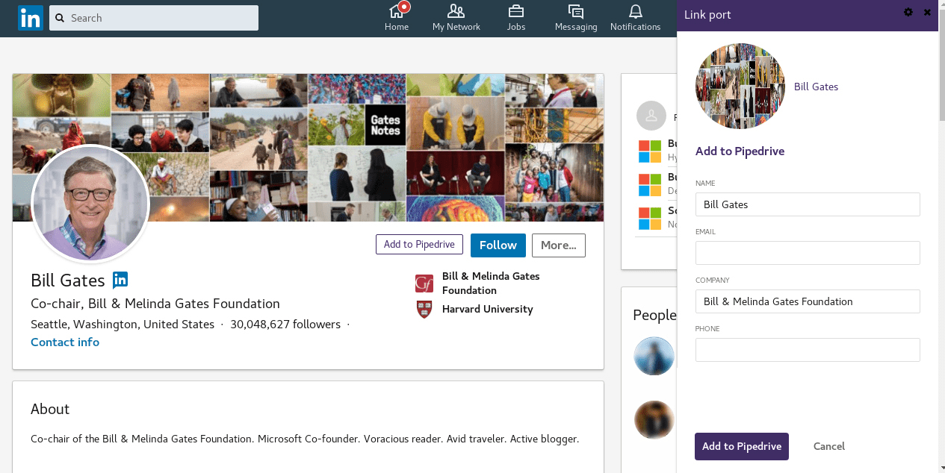The width and height of the screenshot is (945, 473).
Task: Open the Contact info link
Action: 65,342
